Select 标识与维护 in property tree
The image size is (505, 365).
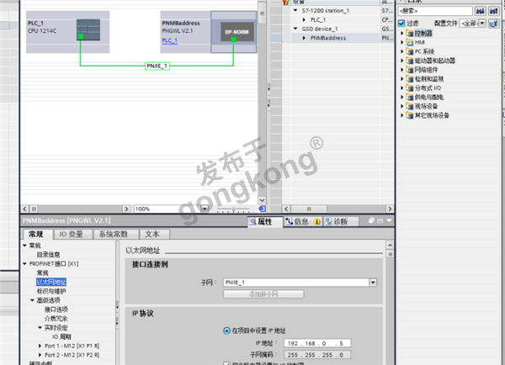point(51,291)
